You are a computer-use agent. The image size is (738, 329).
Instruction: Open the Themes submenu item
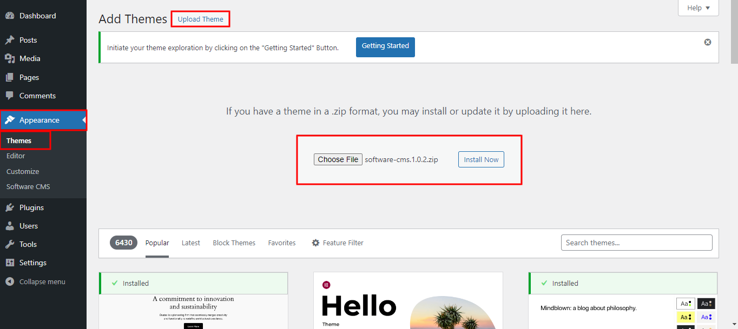(19, 140)
